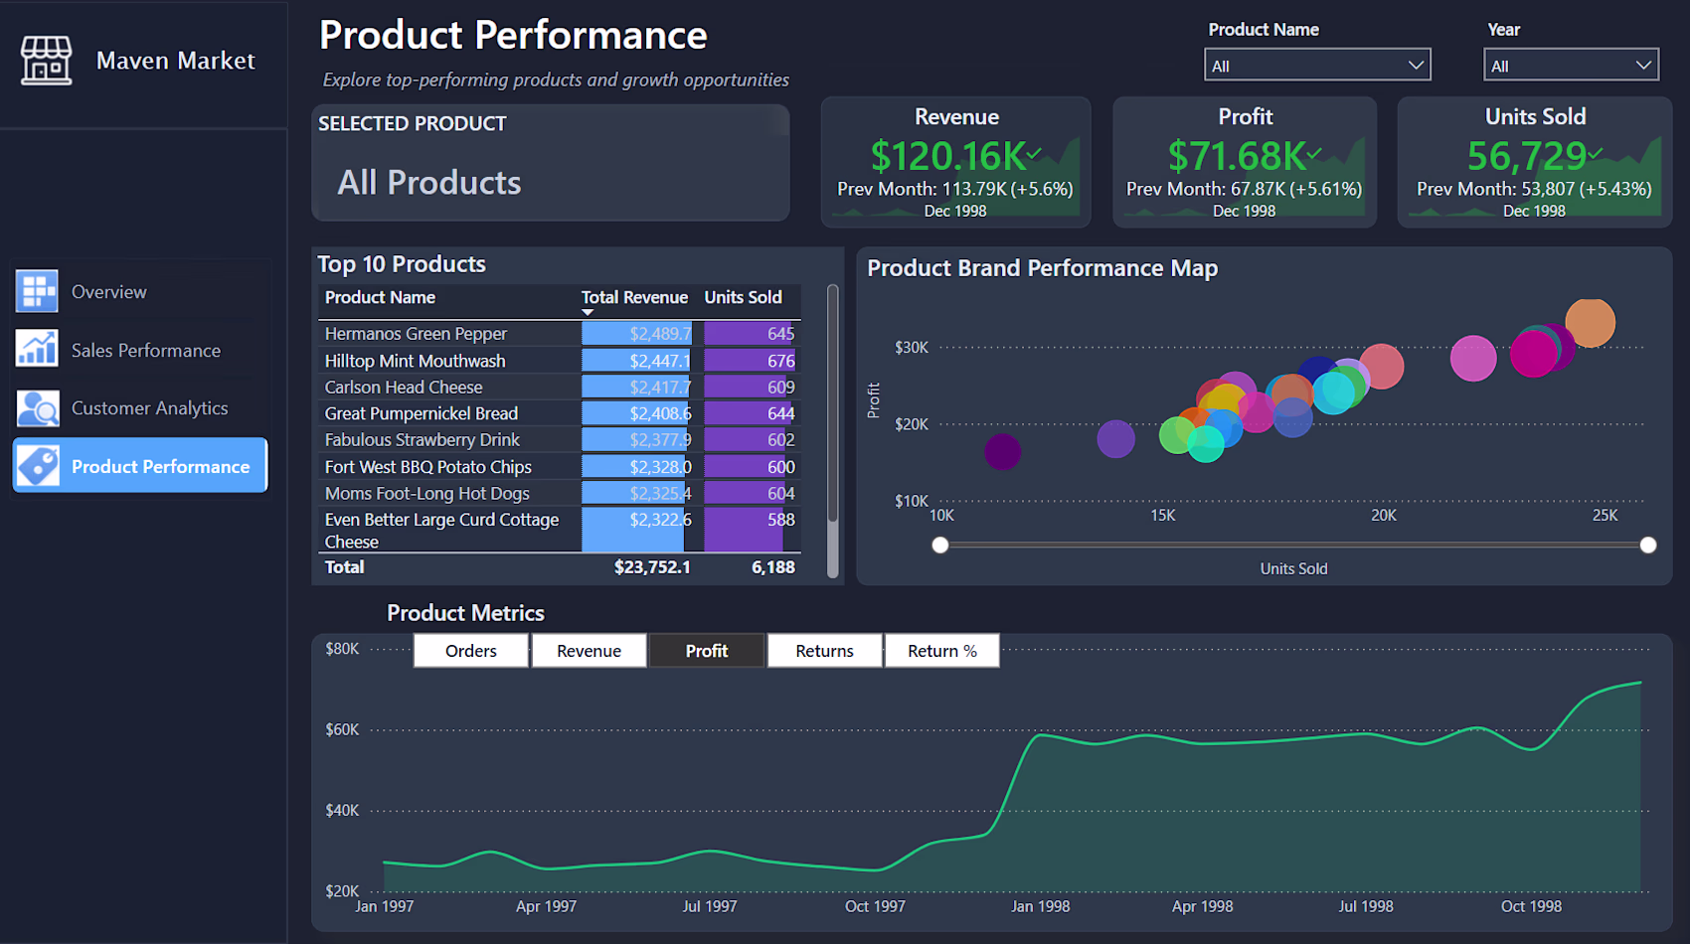The image size is (1690, 944).
Task: Click the Maven Market store logo icon
Action: tap(46, 61)
